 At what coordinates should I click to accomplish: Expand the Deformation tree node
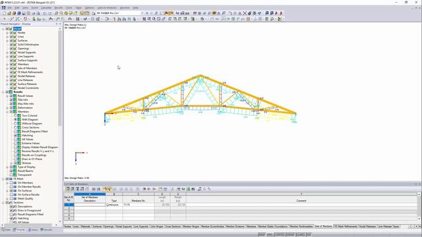tap(7, 108)
